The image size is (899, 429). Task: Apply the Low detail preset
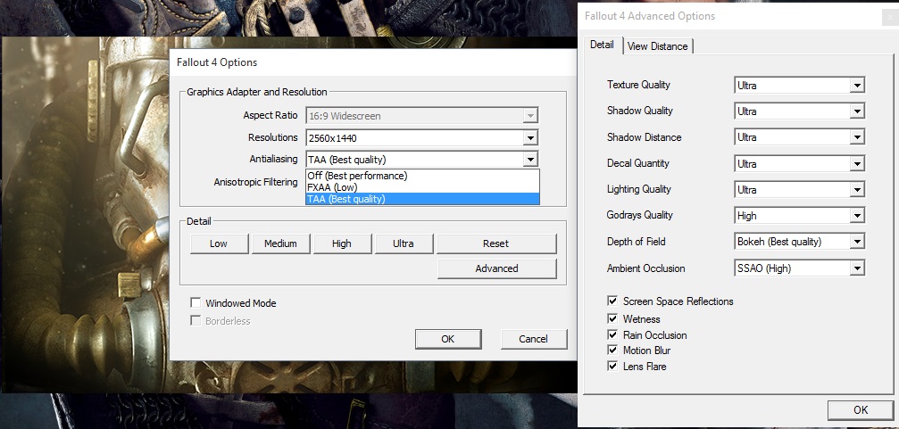coord(219,243)
